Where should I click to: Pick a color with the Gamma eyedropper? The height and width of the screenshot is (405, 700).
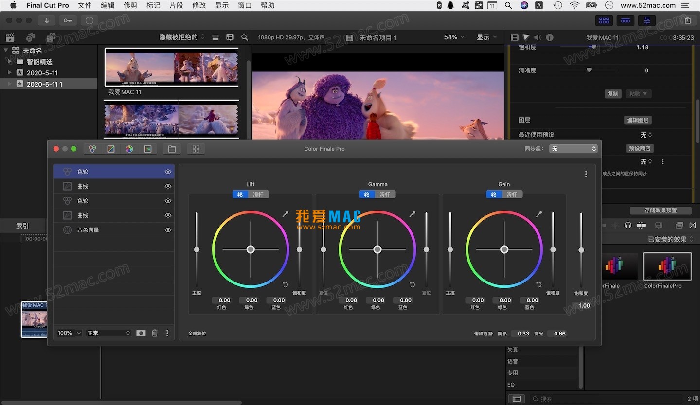[x=412, y=214]
